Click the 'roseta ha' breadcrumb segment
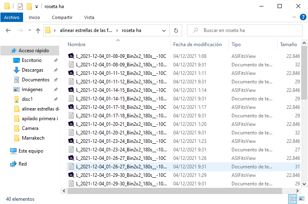The width and height of the screenshot is (308, 204). 132,30
